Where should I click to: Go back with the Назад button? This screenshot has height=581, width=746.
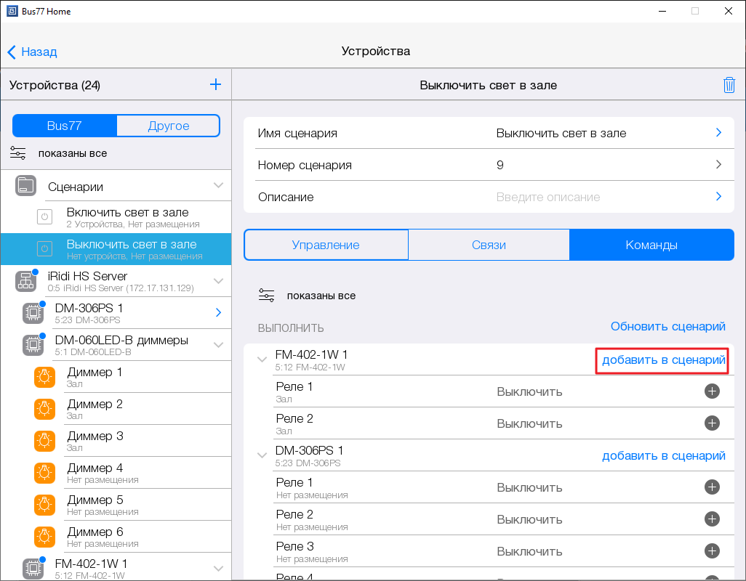[x=32, y=52]
